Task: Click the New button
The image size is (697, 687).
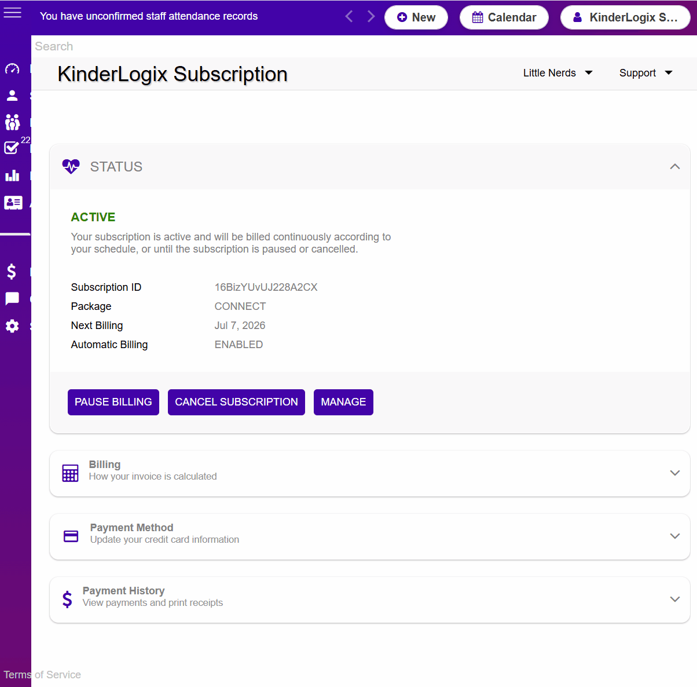Action: [416, 17]
